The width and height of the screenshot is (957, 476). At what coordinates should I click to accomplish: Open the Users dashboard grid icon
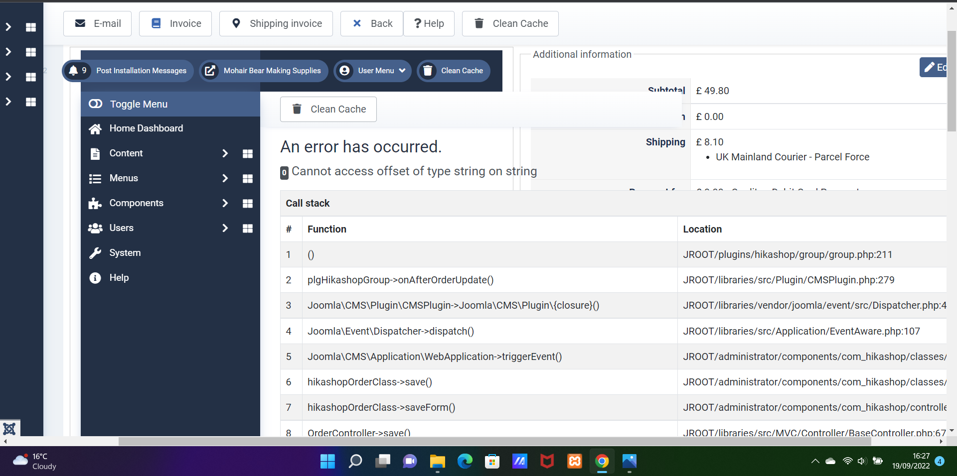pos(248,229)
